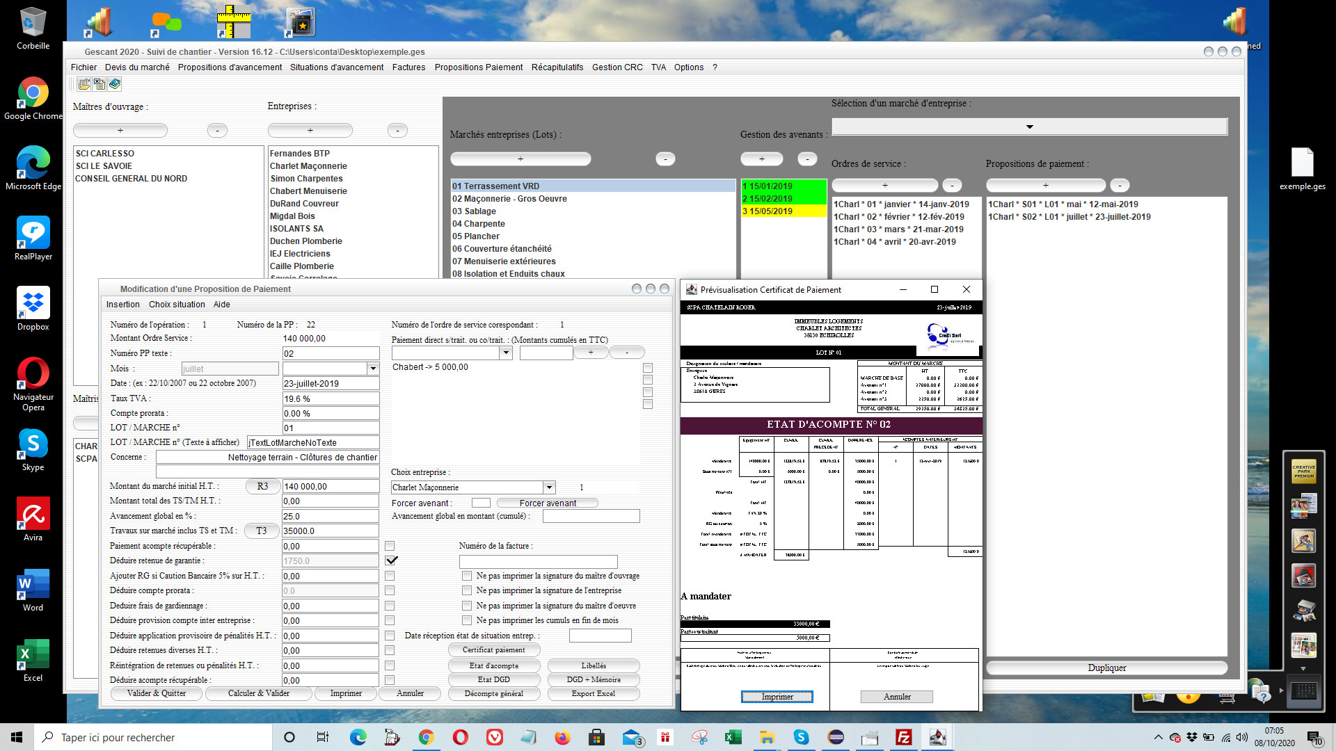The image size is (1336, 751).
Task: Click the Dupliquer button
Action: pos(1106,668)
